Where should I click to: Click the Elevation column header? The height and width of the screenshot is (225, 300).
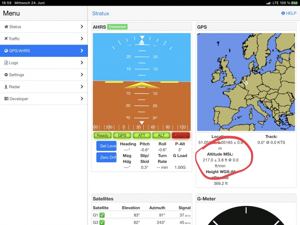[x=131, y=208]
